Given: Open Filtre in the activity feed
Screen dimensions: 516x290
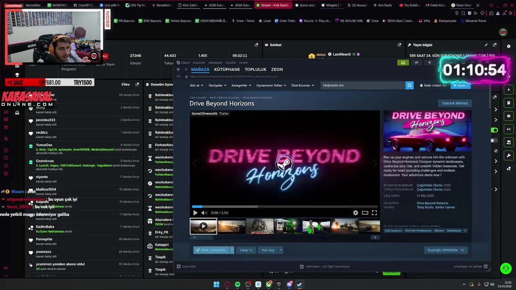Looking at the screenshot, I should (x=126, y=85).
